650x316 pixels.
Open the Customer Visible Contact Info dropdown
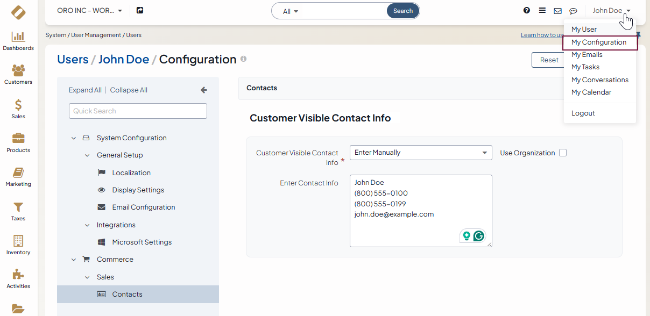(x=421, y=153)
